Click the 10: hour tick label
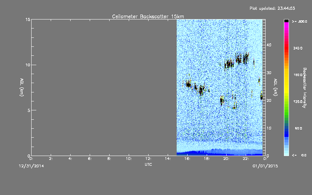This screenshot has height=195, width=312. pyautogui.click(x=129, y=159)
